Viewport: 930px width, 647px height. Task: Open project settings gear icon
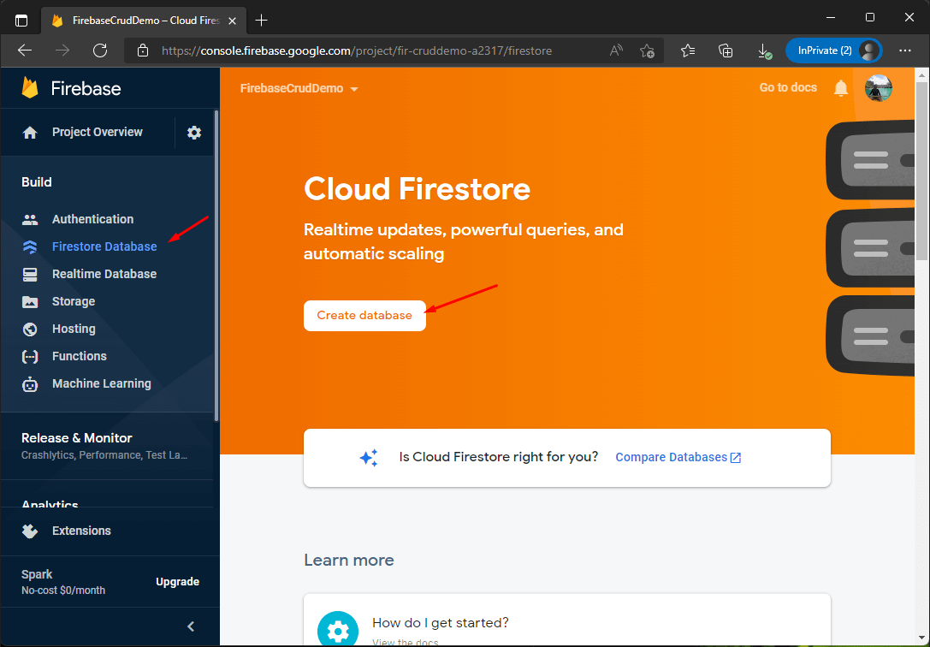click(194, 133)
